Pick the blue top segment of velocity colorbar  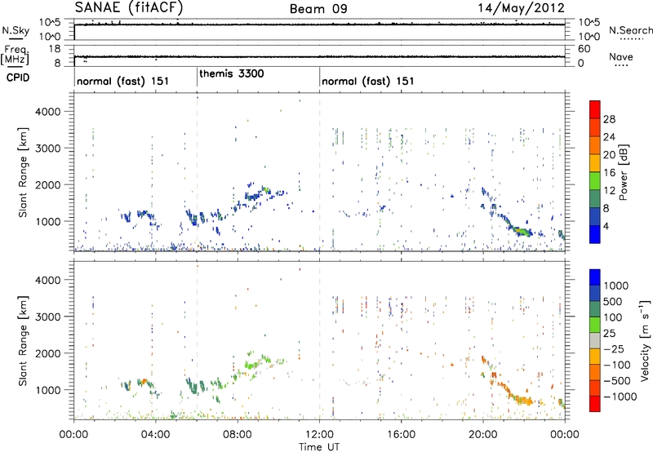(x=595, y=277)
